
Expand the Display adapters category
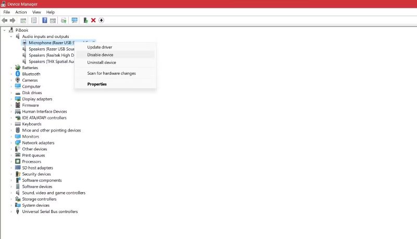tap(11, 99)
